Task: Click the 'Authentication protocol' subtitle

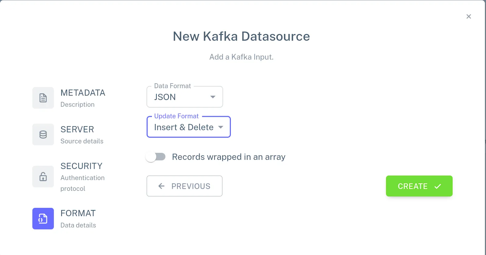Action: coord(83,183)
